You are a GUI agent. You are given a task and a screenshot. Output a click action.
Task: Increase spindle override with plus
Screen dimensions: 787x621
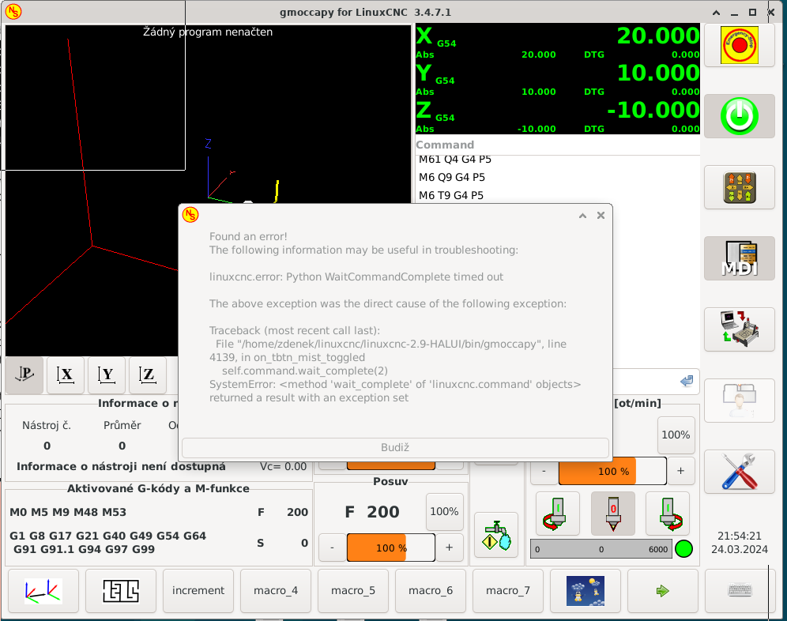click(680, 471)
